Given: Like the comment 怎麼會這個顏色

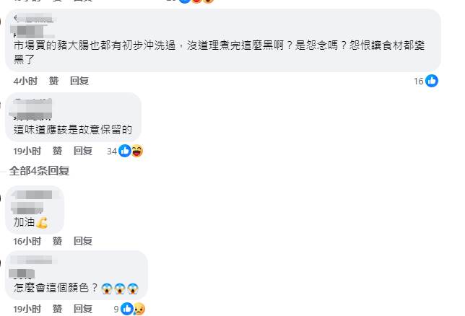Looking at the screenshot, I should point(57,309).
